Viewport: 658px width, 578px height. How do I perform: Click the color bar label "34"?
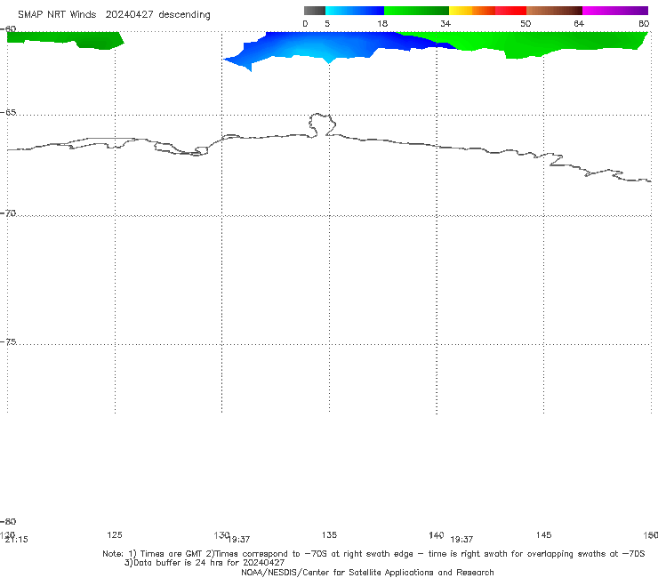click(x=445, y=24)
